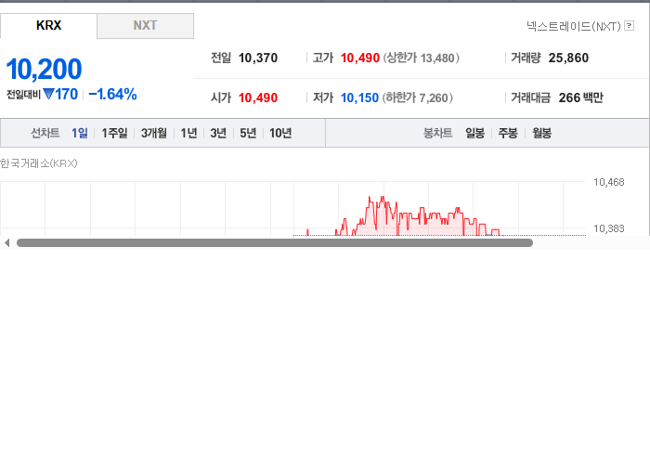The width and height of the screenshot is (650, 455).
Task: Select the 5년 line chart period
Action: click(248, 133)
